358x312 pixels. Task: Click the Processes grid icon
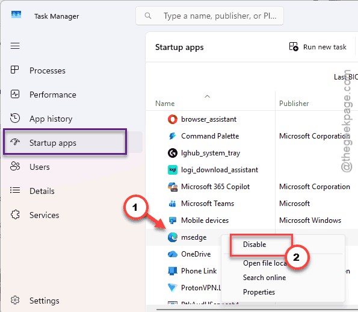15,70
